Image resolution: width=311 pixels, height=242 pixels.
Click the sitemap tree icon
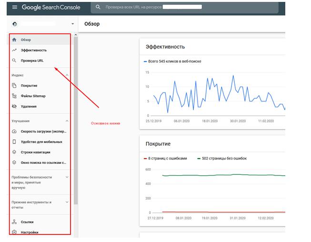coord(14,96)
